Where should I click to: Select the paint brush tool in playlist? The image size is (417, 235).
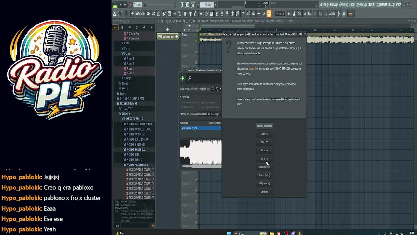pyautogui.click(x=170, y=21)
